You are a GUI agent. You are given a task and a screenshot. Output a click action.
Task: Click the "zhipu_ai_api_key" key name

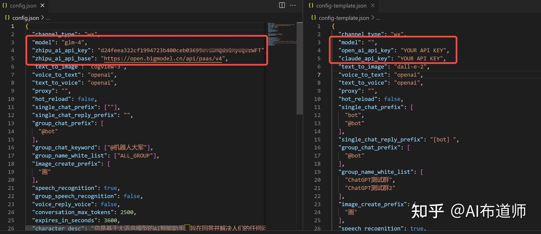[62, 50]
